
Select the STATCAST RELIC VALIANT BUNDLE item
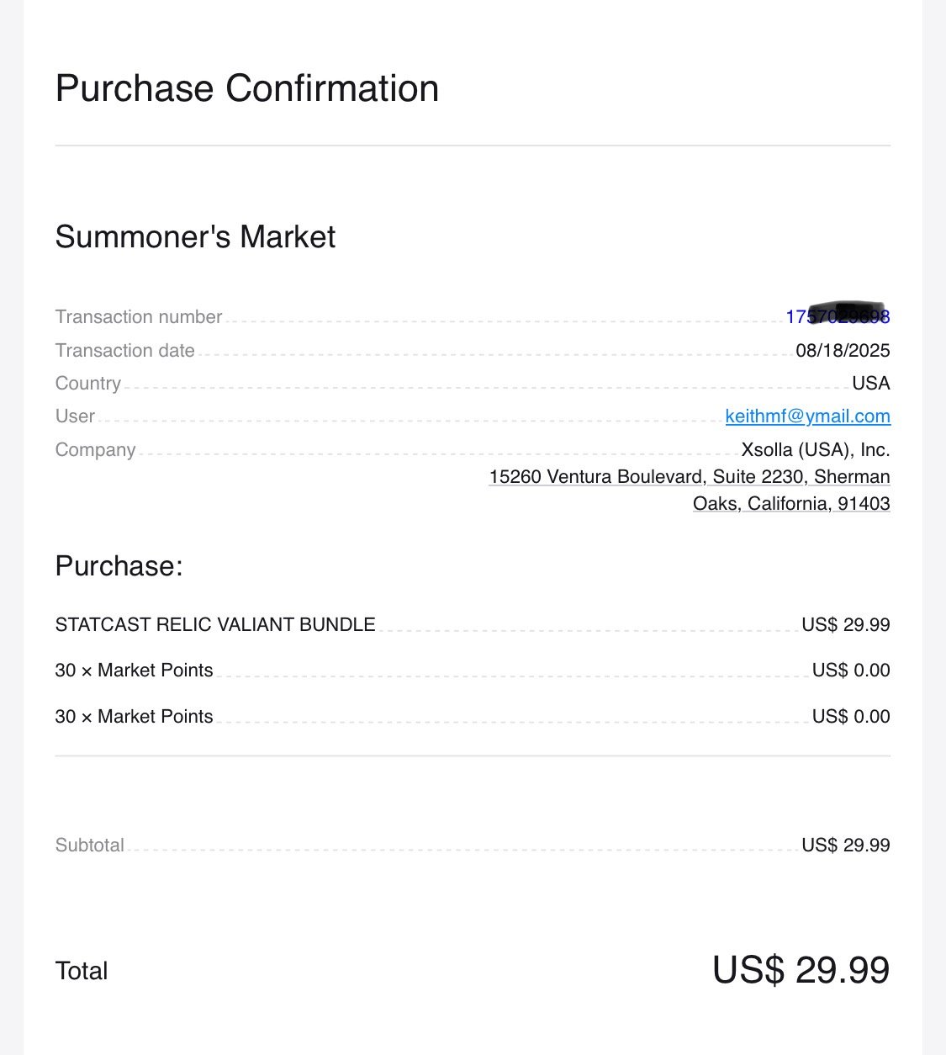[215, 625]
